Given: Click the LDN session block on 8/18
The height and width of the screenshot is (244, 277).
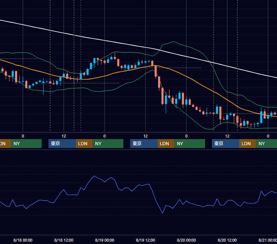Looking at the screenshot, I should tap(84, 144).
